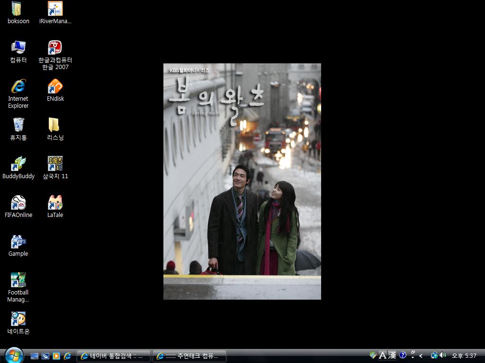Image resolution: width=485 pixels, height=363 pixels.
Task: Switch to 주연테크 컴퓨... taskbar window
Action: 189,356
